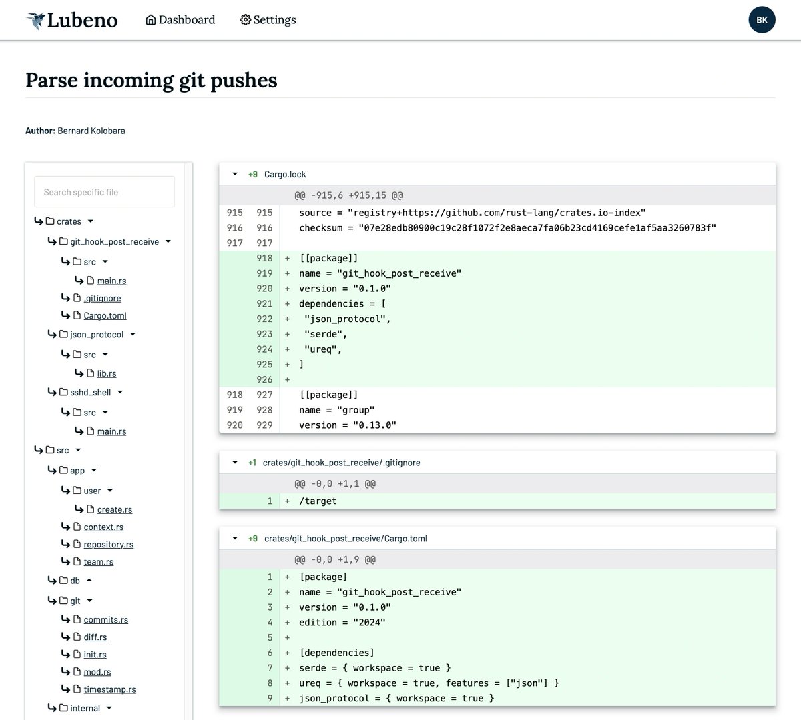Click the folder icon beside crates
The height and width of the screenshot is (720, 801).
(x=51, y=221)
